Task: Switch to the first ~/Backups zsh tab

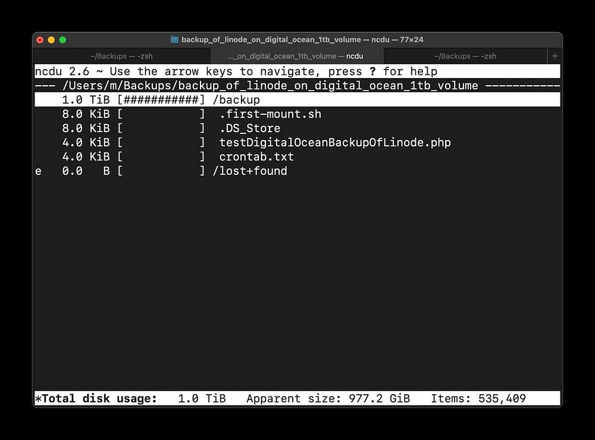Action: [121, 56]
